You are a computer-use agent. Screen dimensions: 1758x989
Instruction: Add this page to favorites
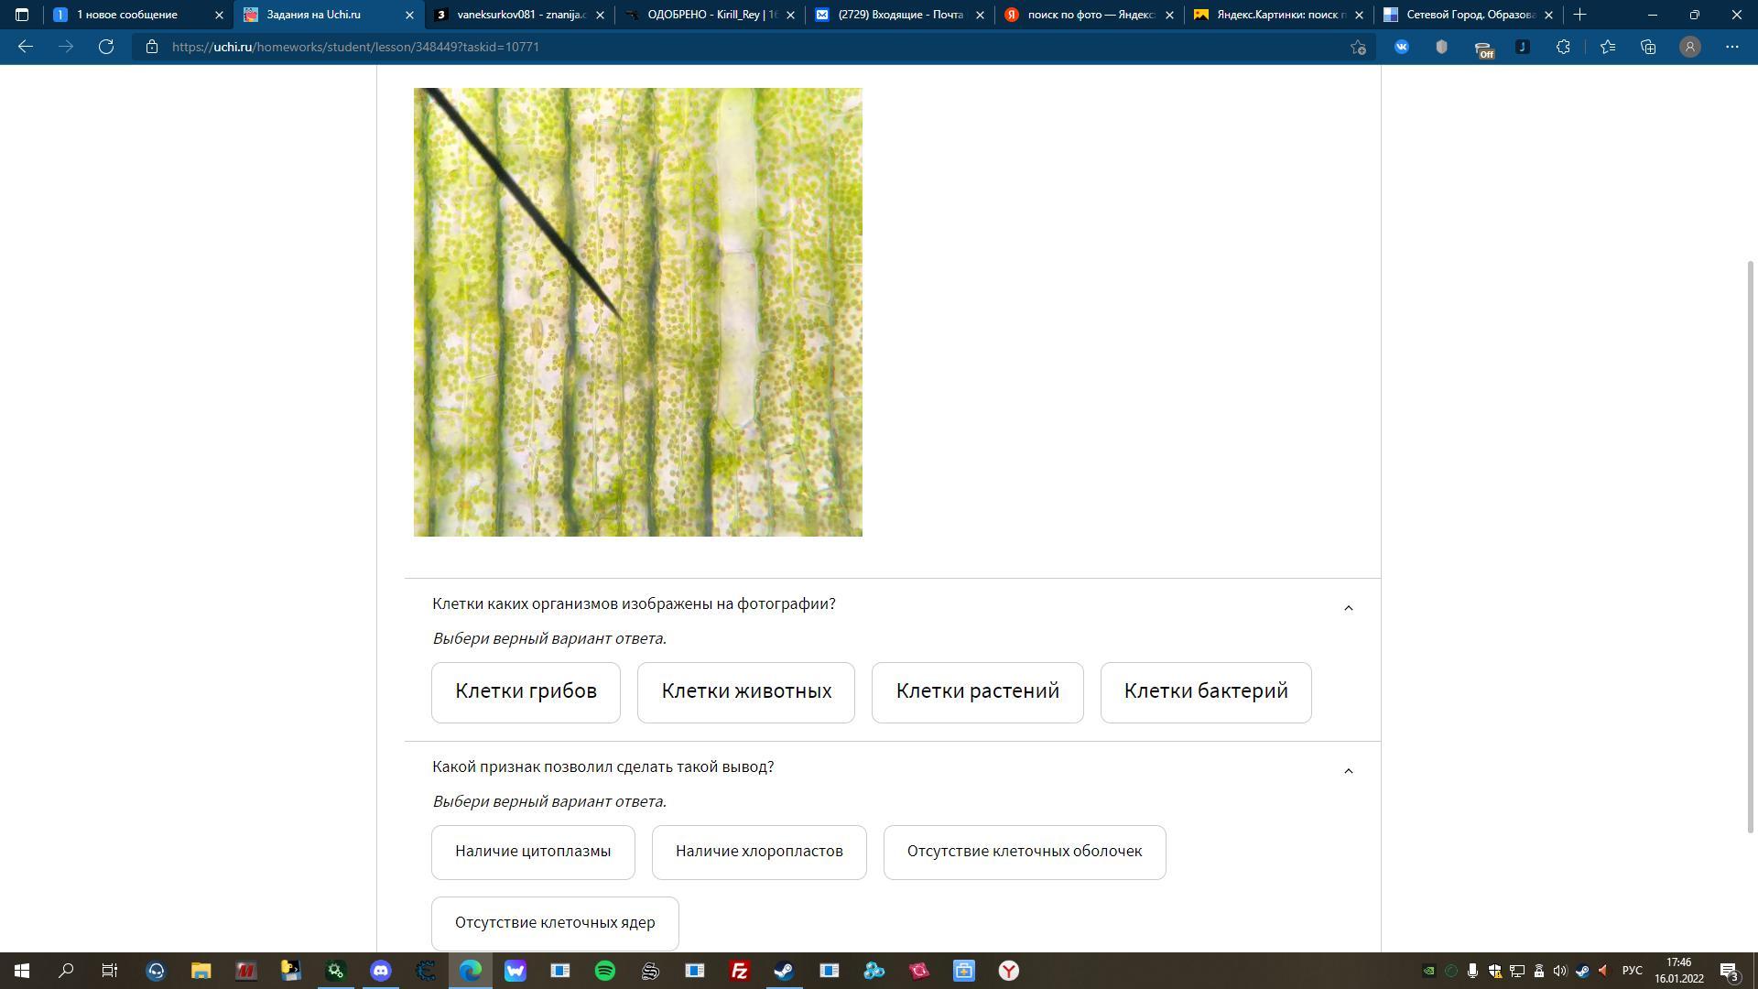click(x=1358, y=47)
